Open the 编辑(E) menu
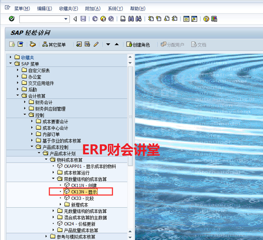This screenshot has height=240, width=263. [44, 8]
